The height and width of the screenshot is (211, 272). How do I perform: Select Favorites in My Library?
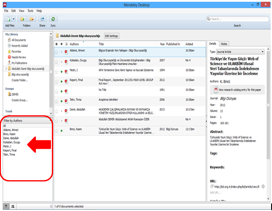16,52
